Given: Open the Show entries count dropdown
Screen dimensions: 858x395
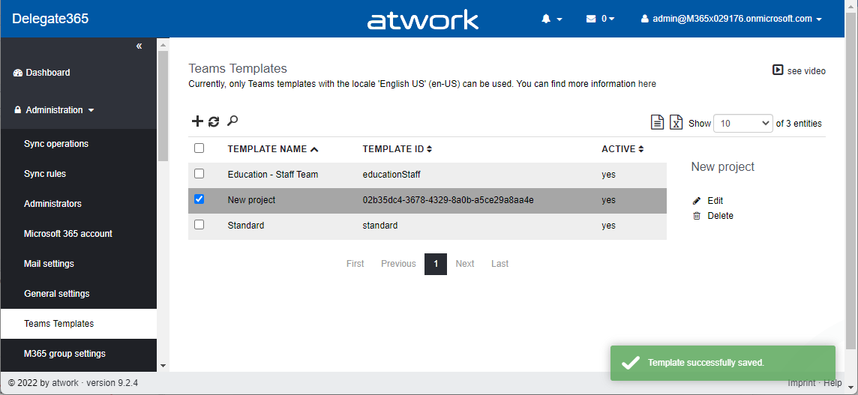Looking at the screenshot, I should pyautogui.click(x=743, y=123).
